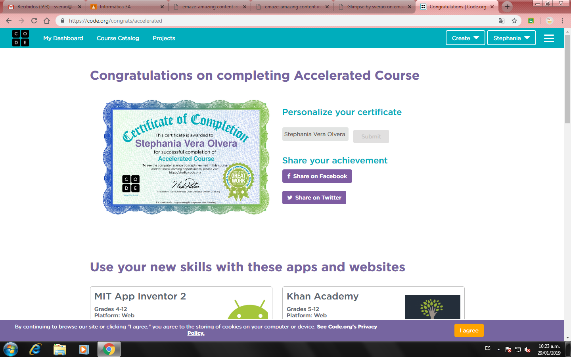571x357 pixels.
Task: Go to browser home icon
Action: [47, 21]
